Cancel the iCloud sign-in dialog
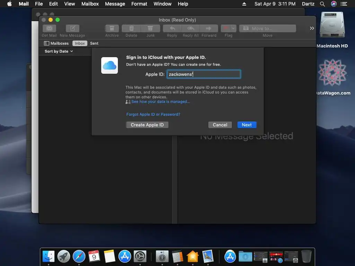Viewport: 355px width, 266px height. [x=220, y=125]
